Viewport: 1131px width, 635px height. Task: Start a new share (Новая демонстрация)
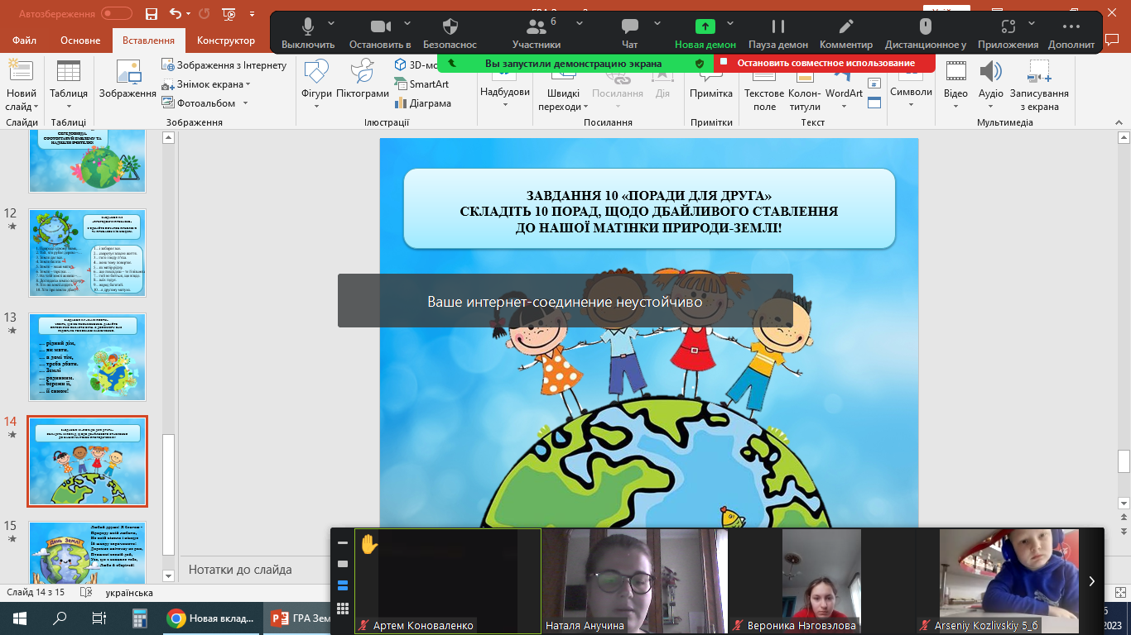click(x=705, y=33)
